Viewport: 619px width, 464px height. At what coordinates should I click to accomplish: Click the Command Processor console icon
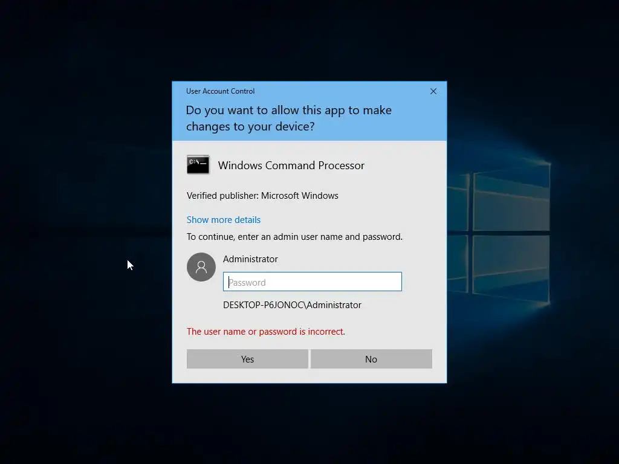(x=198, y=164)
